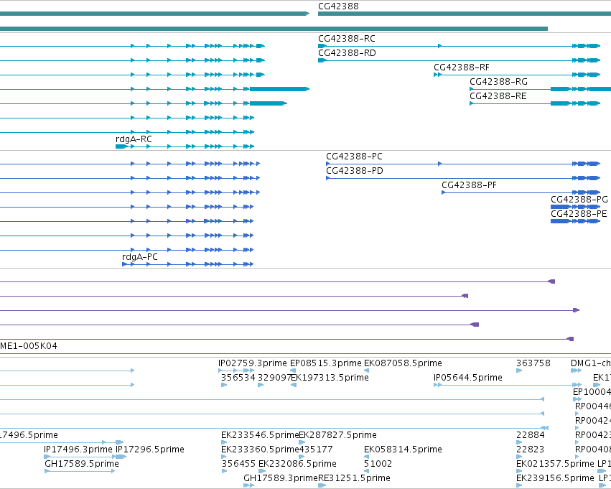Screen dimensions: 611x489
Task: Click the ME1-005K04 clone label
Action: coord(29,345)
